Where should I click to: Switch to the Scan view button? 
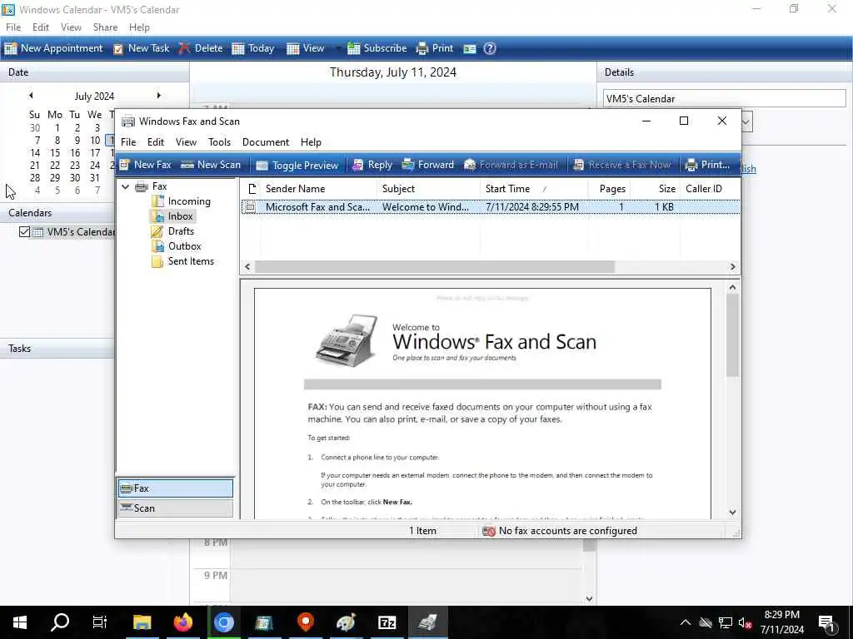tap(175, 508)
